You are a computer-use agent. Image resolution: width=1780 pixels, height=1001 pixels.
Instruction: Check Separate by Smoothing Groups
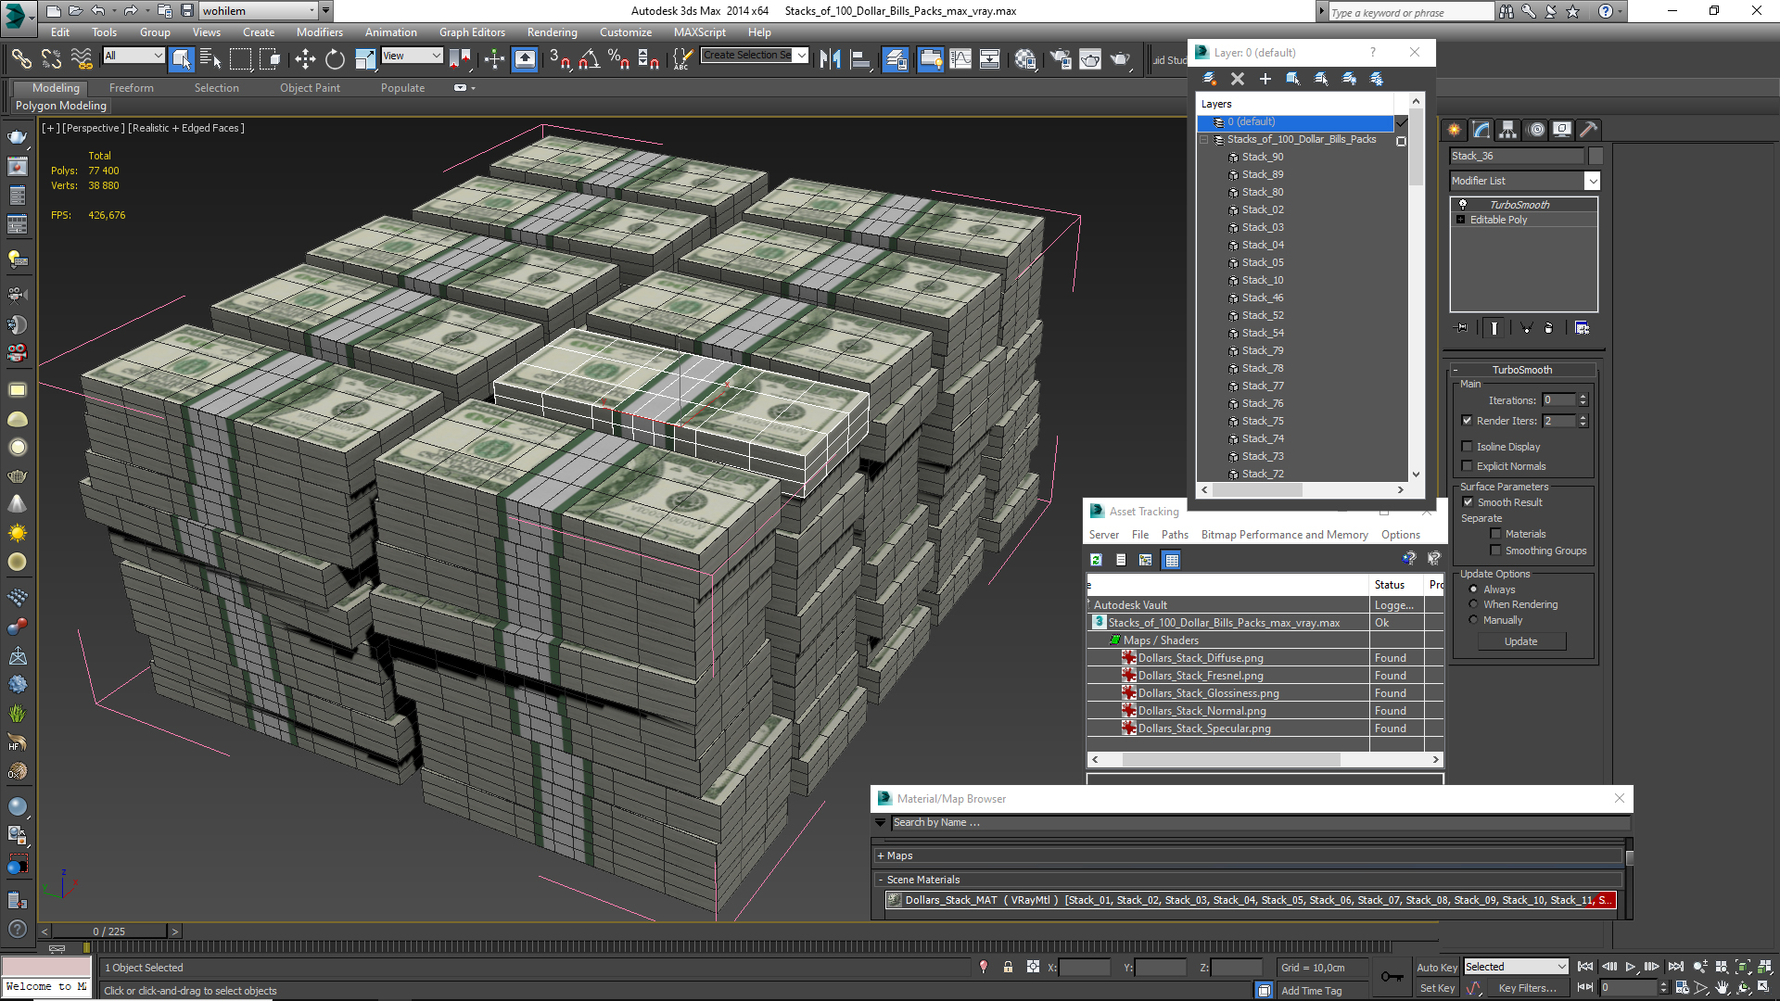(1495, 551)
